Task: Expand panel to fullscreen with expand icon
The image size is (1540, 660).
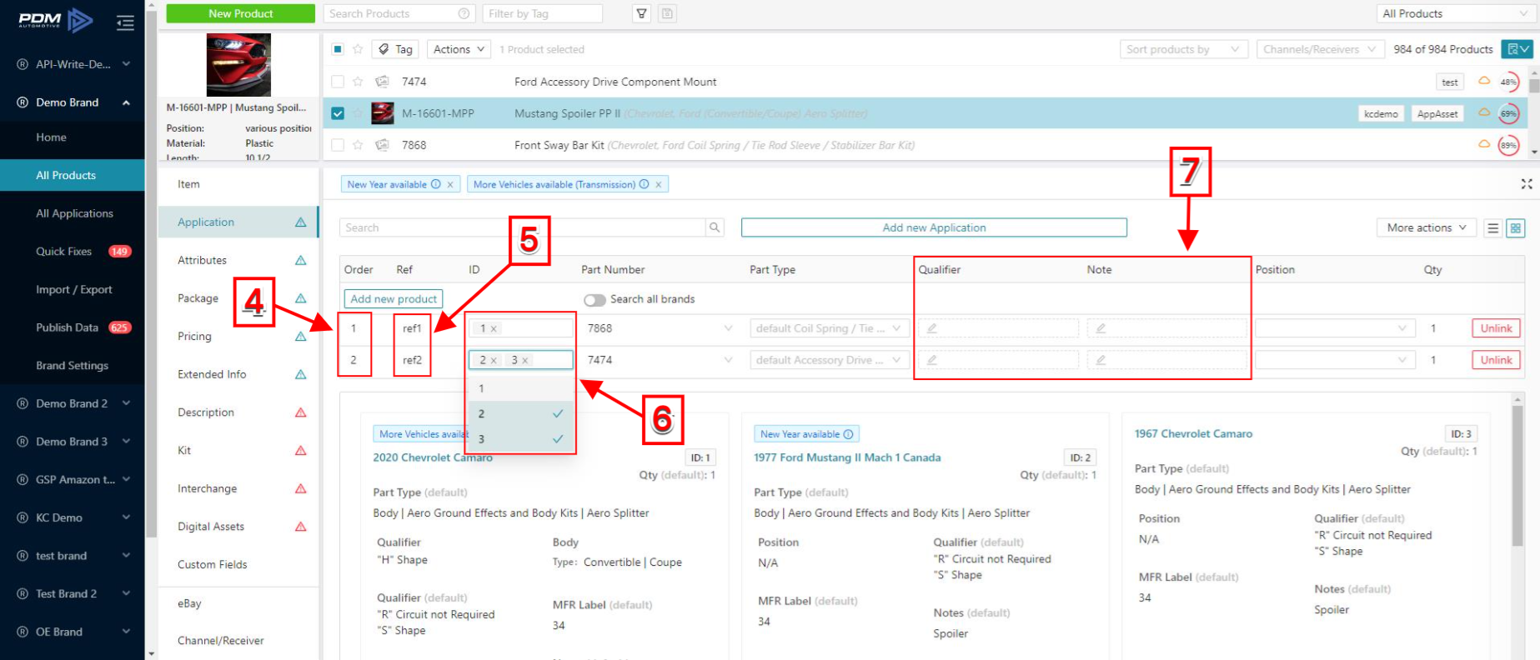Action: (x=1527, y=184)
